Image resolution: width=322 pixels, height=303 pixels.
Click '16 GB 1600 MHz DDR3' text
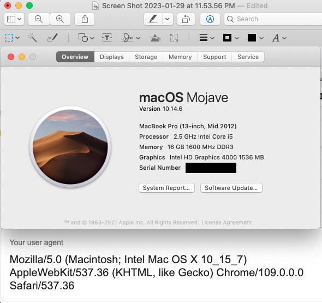coord(200,147)
